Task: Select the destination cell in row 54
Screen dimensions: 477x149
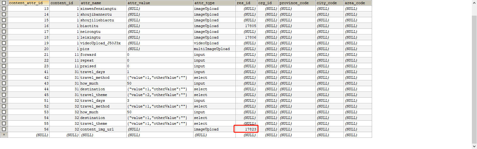Action: [x=103, y=118]
